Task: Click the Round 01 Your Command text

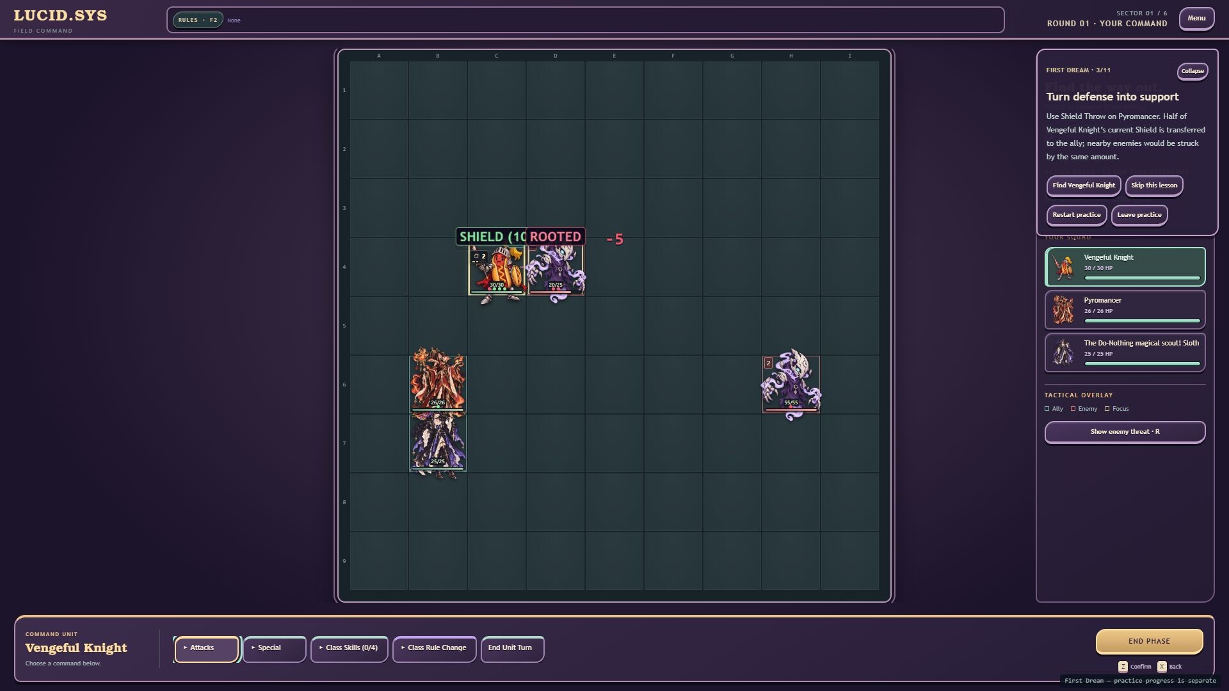Action: click(x=1107, y=24)
